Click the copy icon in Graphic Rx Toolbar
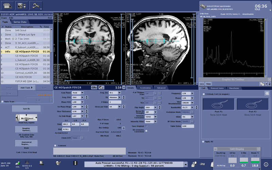Screen dimensions: 272x170 (x=262, y=84)
